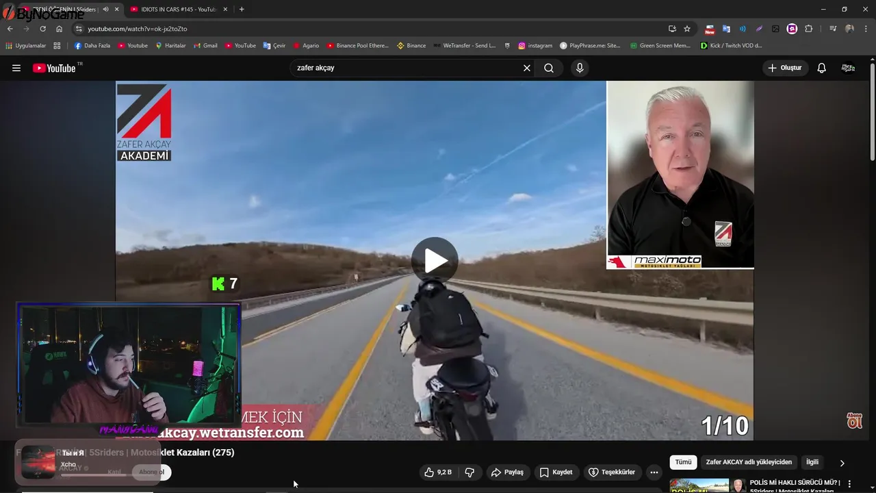Select Zafer AKCAY adlı yükleyiciden chip
Viewport: 876px width, 493px height.
pos(749,462)
